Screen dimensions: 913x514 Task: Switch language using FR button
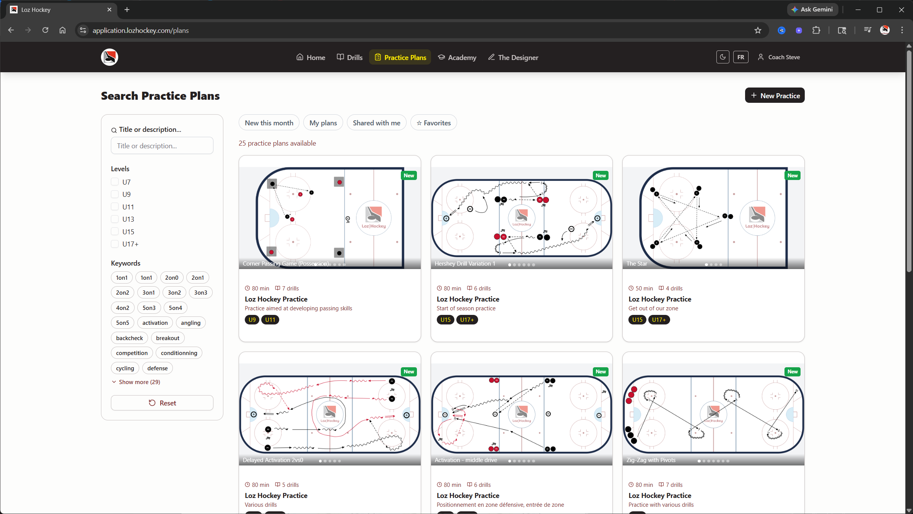click(740, 57)
